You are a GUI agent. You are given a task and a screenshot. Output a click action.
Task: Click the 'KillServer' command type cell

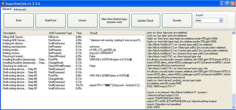(53, 37)
